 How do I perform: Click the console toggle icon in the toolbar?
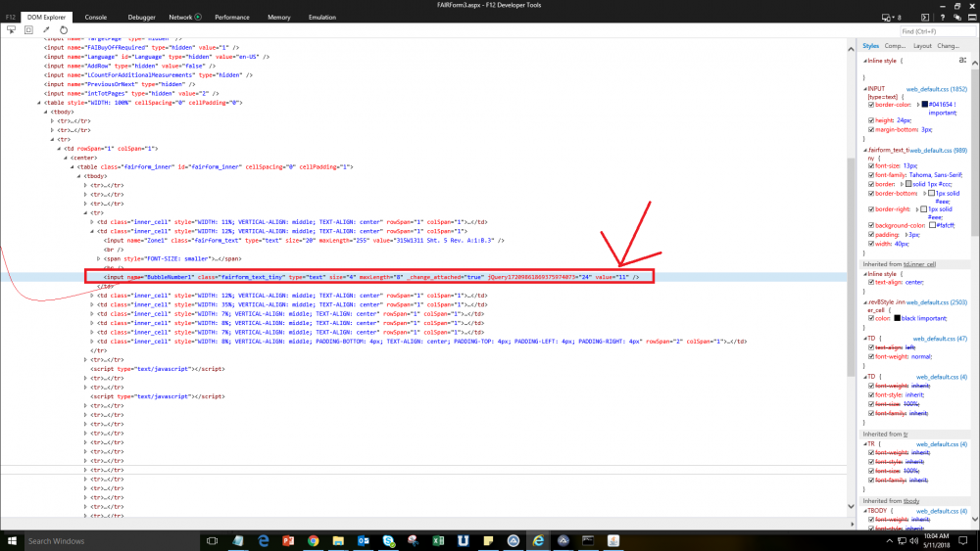pyautogui.click(x=925, y=18)
